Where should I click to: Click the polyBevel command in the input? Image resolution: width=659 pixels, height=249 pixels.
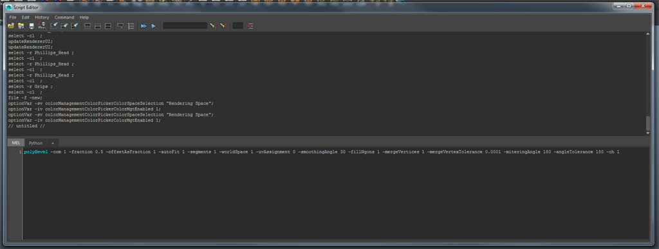(x=36, y=151)
